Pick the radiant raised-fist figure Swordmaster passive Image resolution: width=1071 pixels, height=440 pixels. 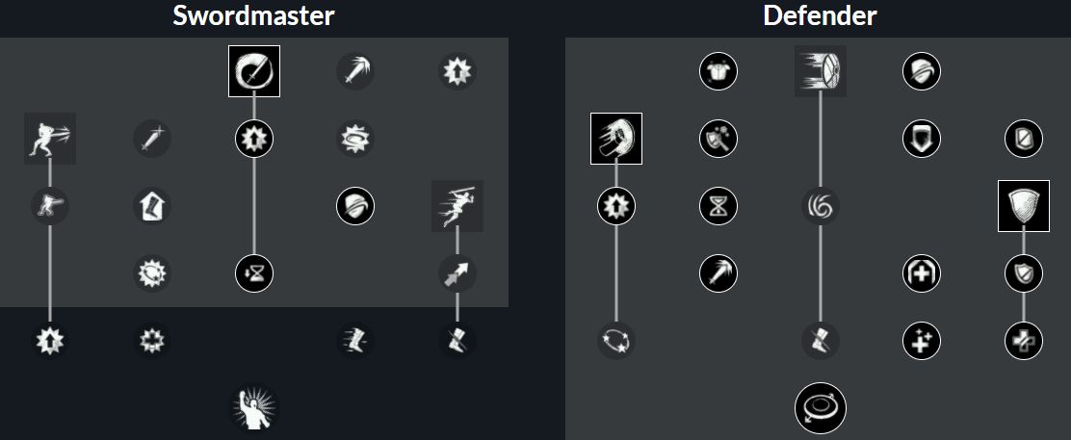pyautogui.click(x=254, y=408)
